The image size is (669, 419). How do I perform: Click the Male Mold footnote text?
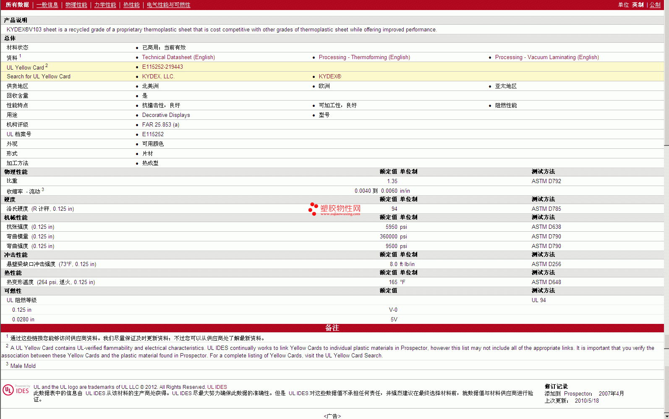[x=23, y=366]
